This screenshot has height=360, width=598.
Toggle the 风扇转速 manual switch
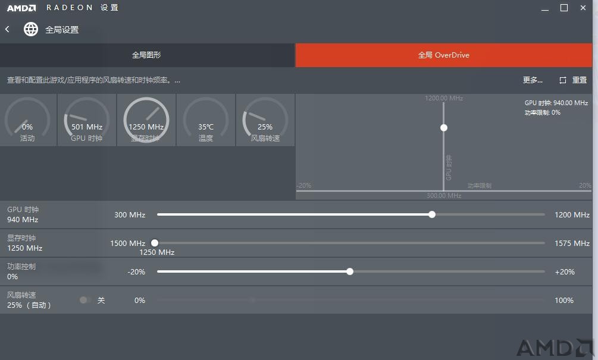pos(84,300)
